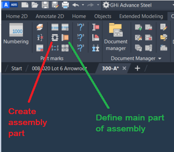Image resolution: width=174 pixels, height=152 pixels.
Task: Add a new drawing tab with plus button
Action: 137,68
